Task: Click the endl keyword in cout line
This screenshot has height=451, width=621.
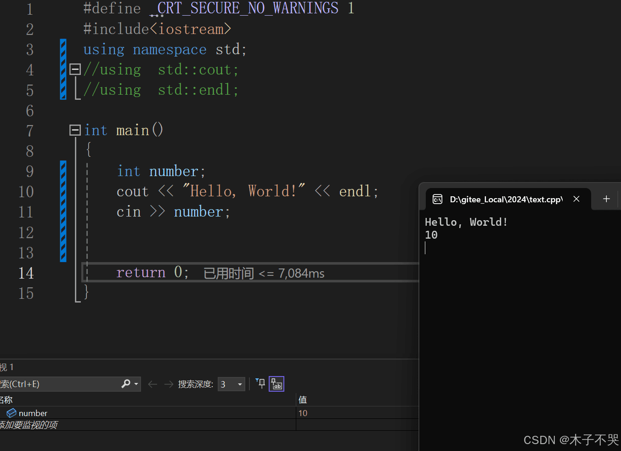Action: (x=355, y=191)
